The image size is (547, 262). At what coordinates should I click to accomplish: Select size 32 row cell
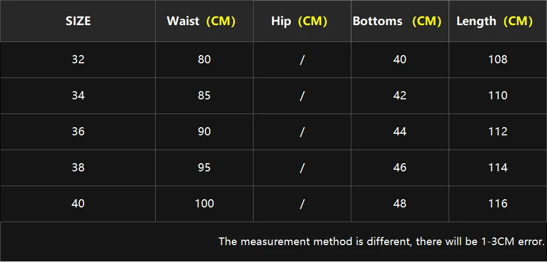point(78,59)
